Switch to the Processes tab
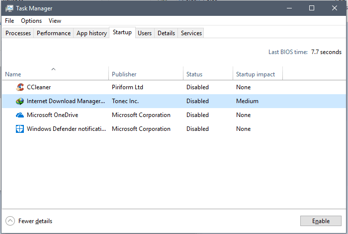 (18, 33)
